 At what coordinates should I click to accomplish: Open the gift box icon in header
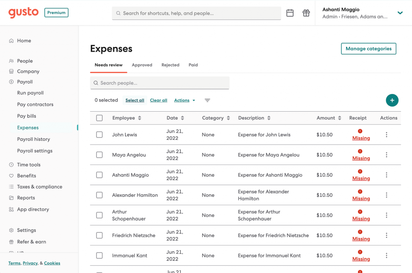[306, 13]
